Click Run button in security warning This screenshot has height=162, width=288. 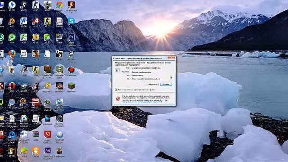(x=153, y=84)
